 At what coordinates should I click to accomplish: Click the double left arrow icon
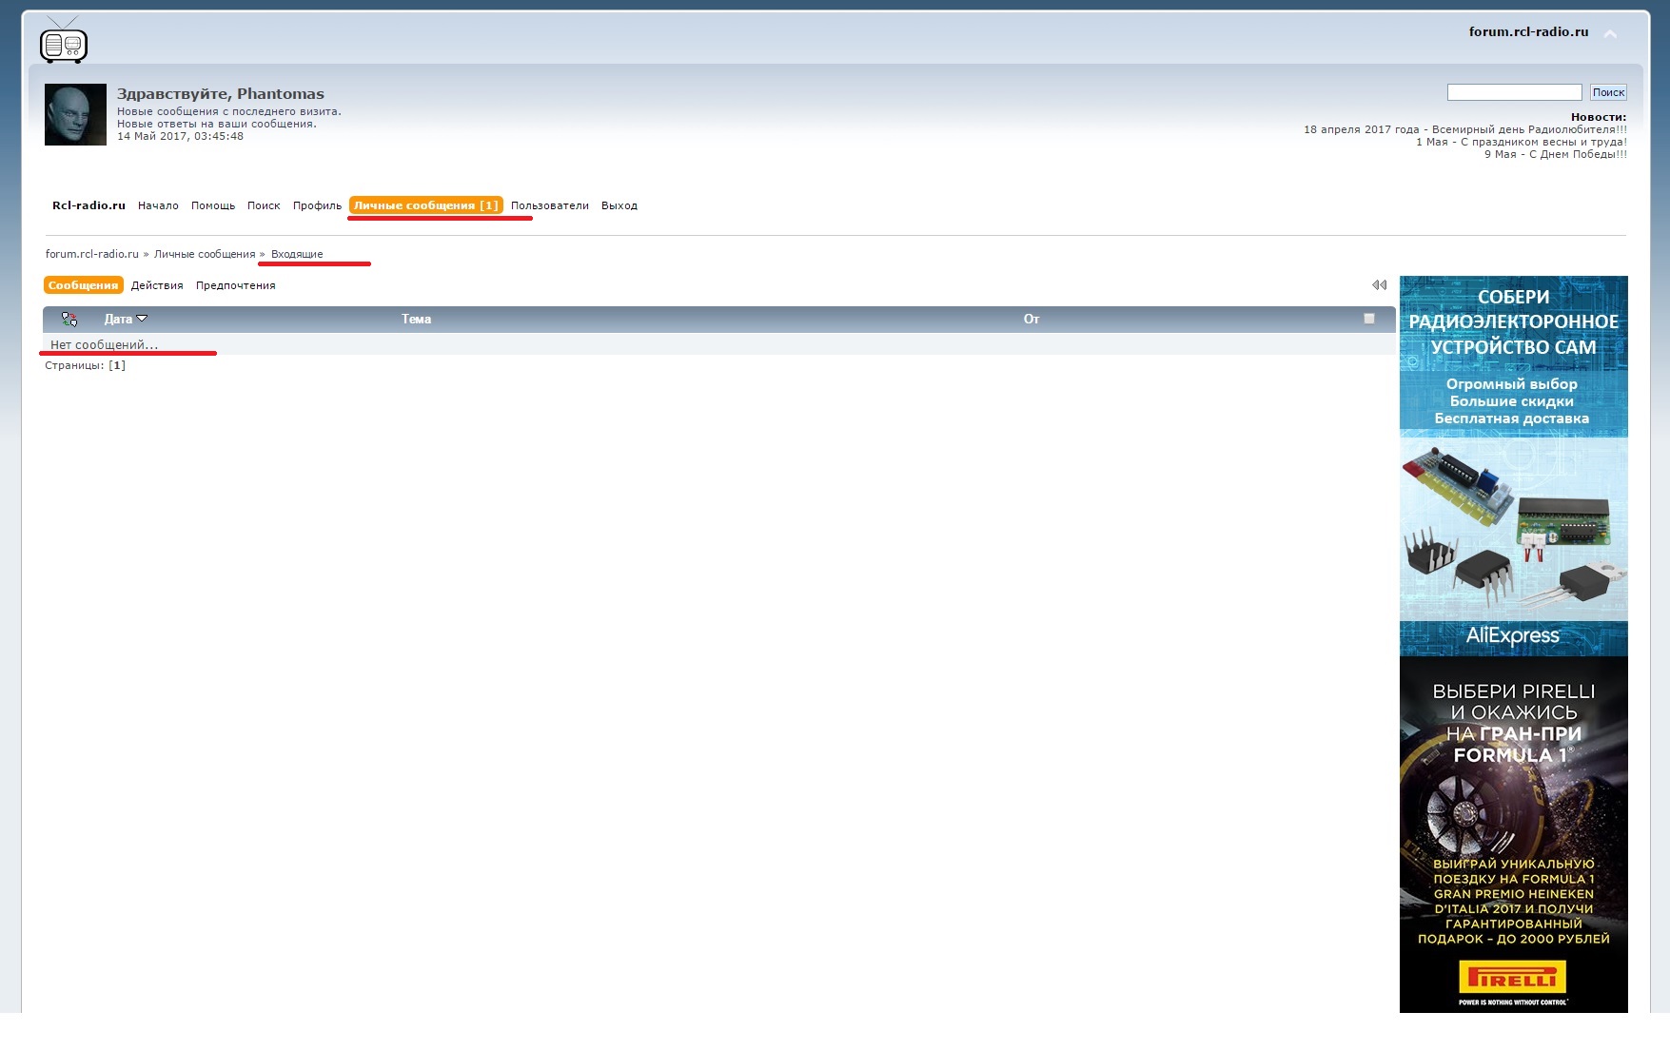(1379, 285)
